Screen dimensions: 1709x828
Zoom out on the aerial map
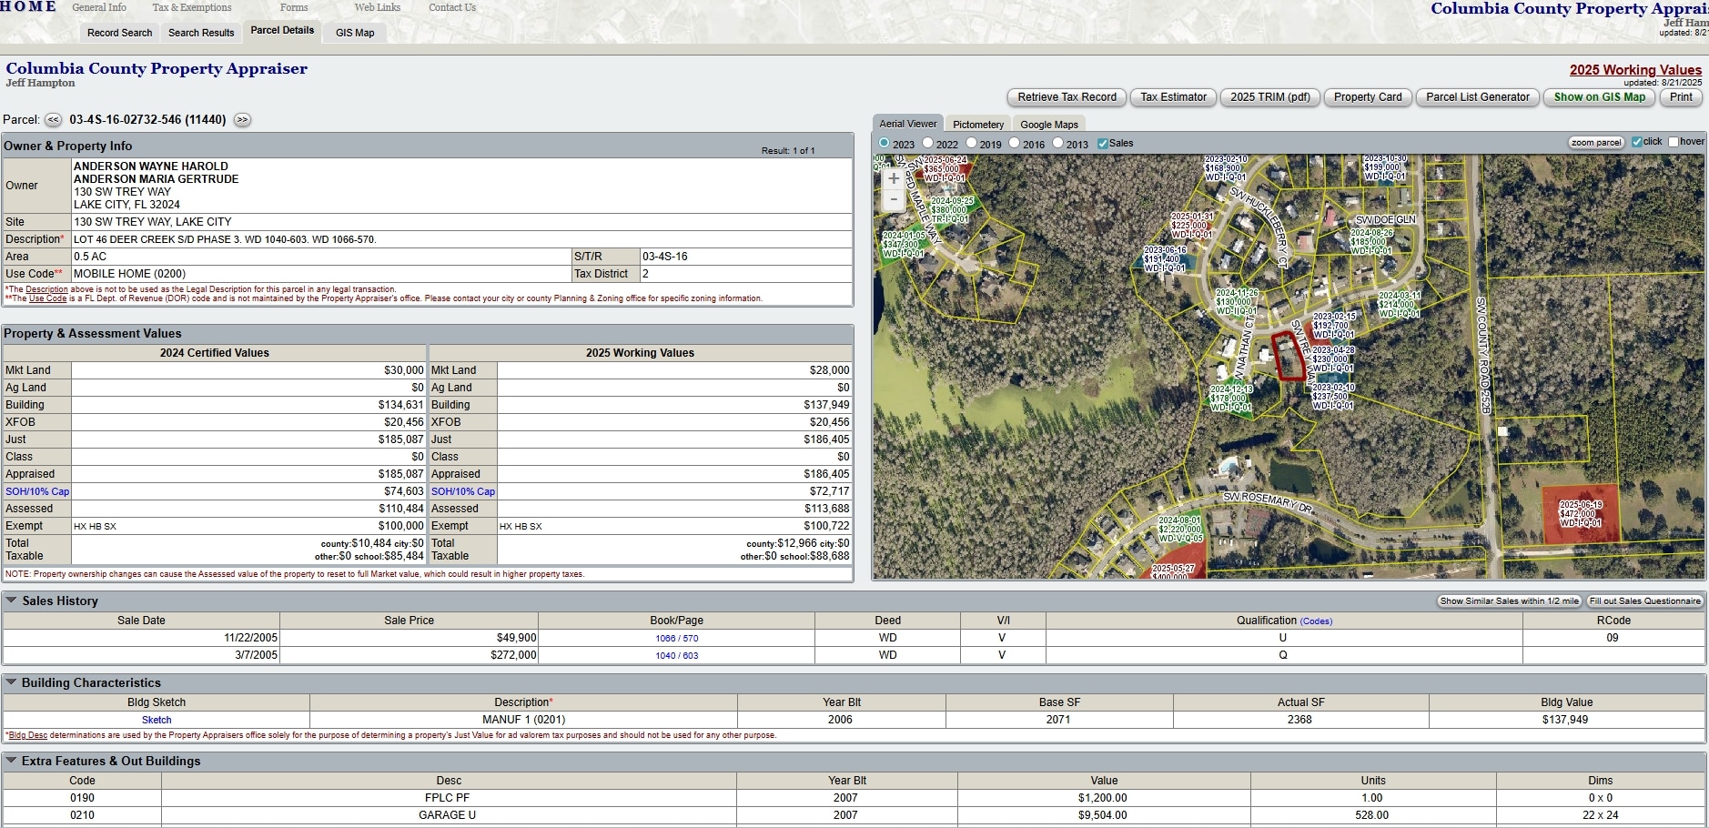click(894, 199)
